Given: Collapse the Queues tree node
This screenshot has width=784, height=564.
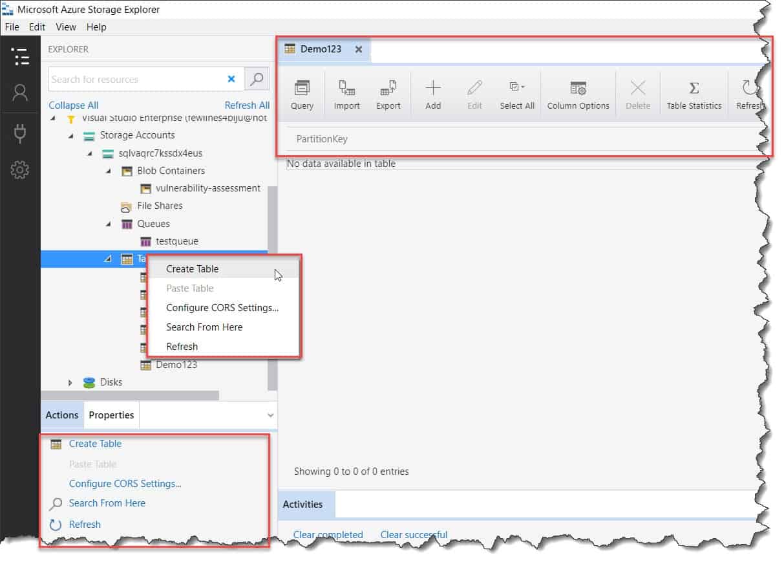Looking at the screenshot, I should (x=108, y=223).
